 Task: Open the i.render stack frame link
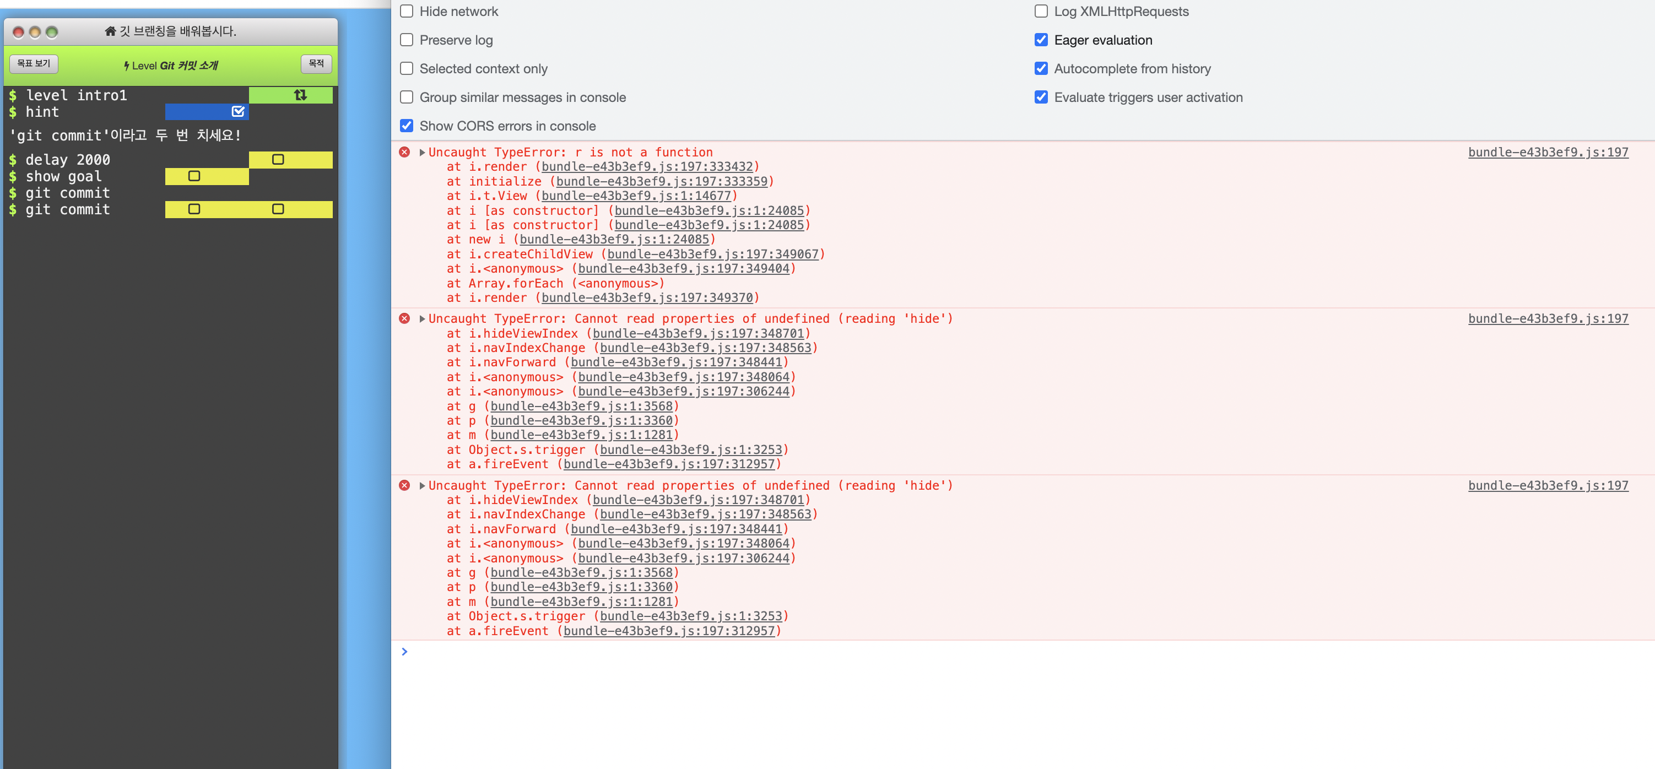click(648, 166)
